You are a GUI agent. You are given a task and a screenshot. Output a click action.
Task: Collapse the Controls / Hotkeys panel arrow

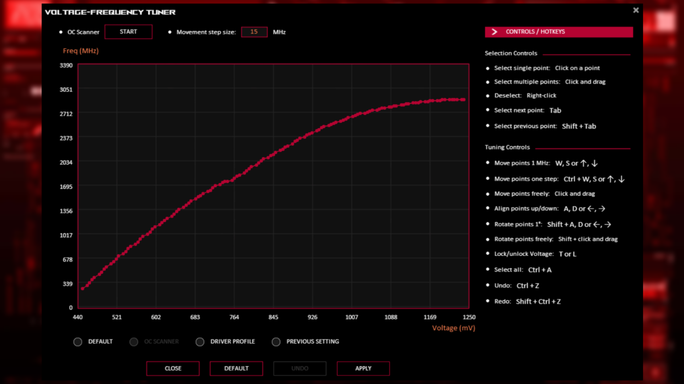pos(494,32)
